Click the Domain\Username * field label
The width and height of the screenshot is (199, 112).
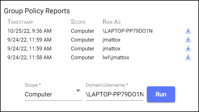[x=107, y=85]
